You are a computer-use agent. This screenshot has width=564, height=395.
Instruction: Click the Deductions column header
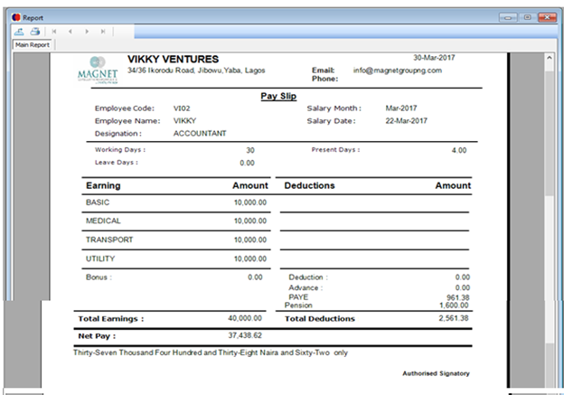(309, 185)
